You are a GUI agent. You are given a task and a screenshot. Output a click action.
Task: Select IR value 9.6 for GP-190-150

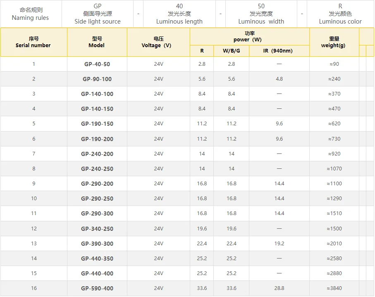pyautogui.click(x=279, y=124)
